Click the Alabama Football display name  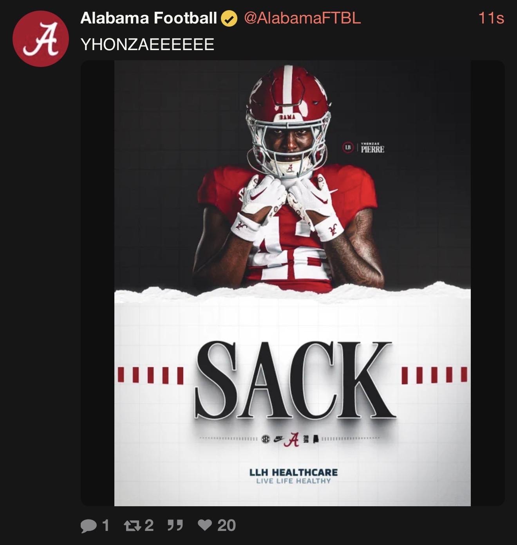tap(148, 18)
